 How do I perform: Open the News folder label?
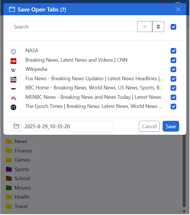(21, 141)
